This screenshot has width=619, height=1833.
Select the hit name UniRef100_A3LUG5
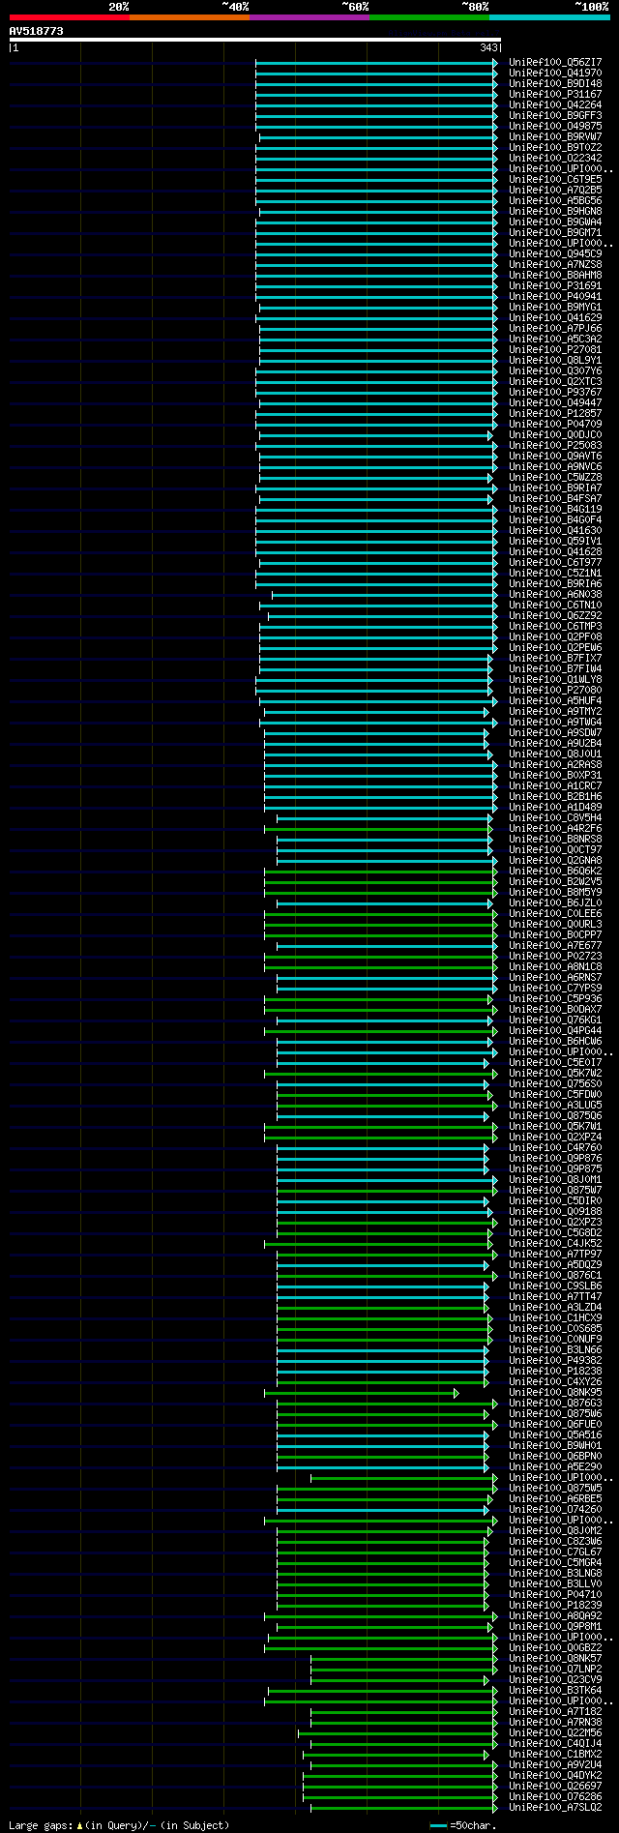click(555, 1105)
